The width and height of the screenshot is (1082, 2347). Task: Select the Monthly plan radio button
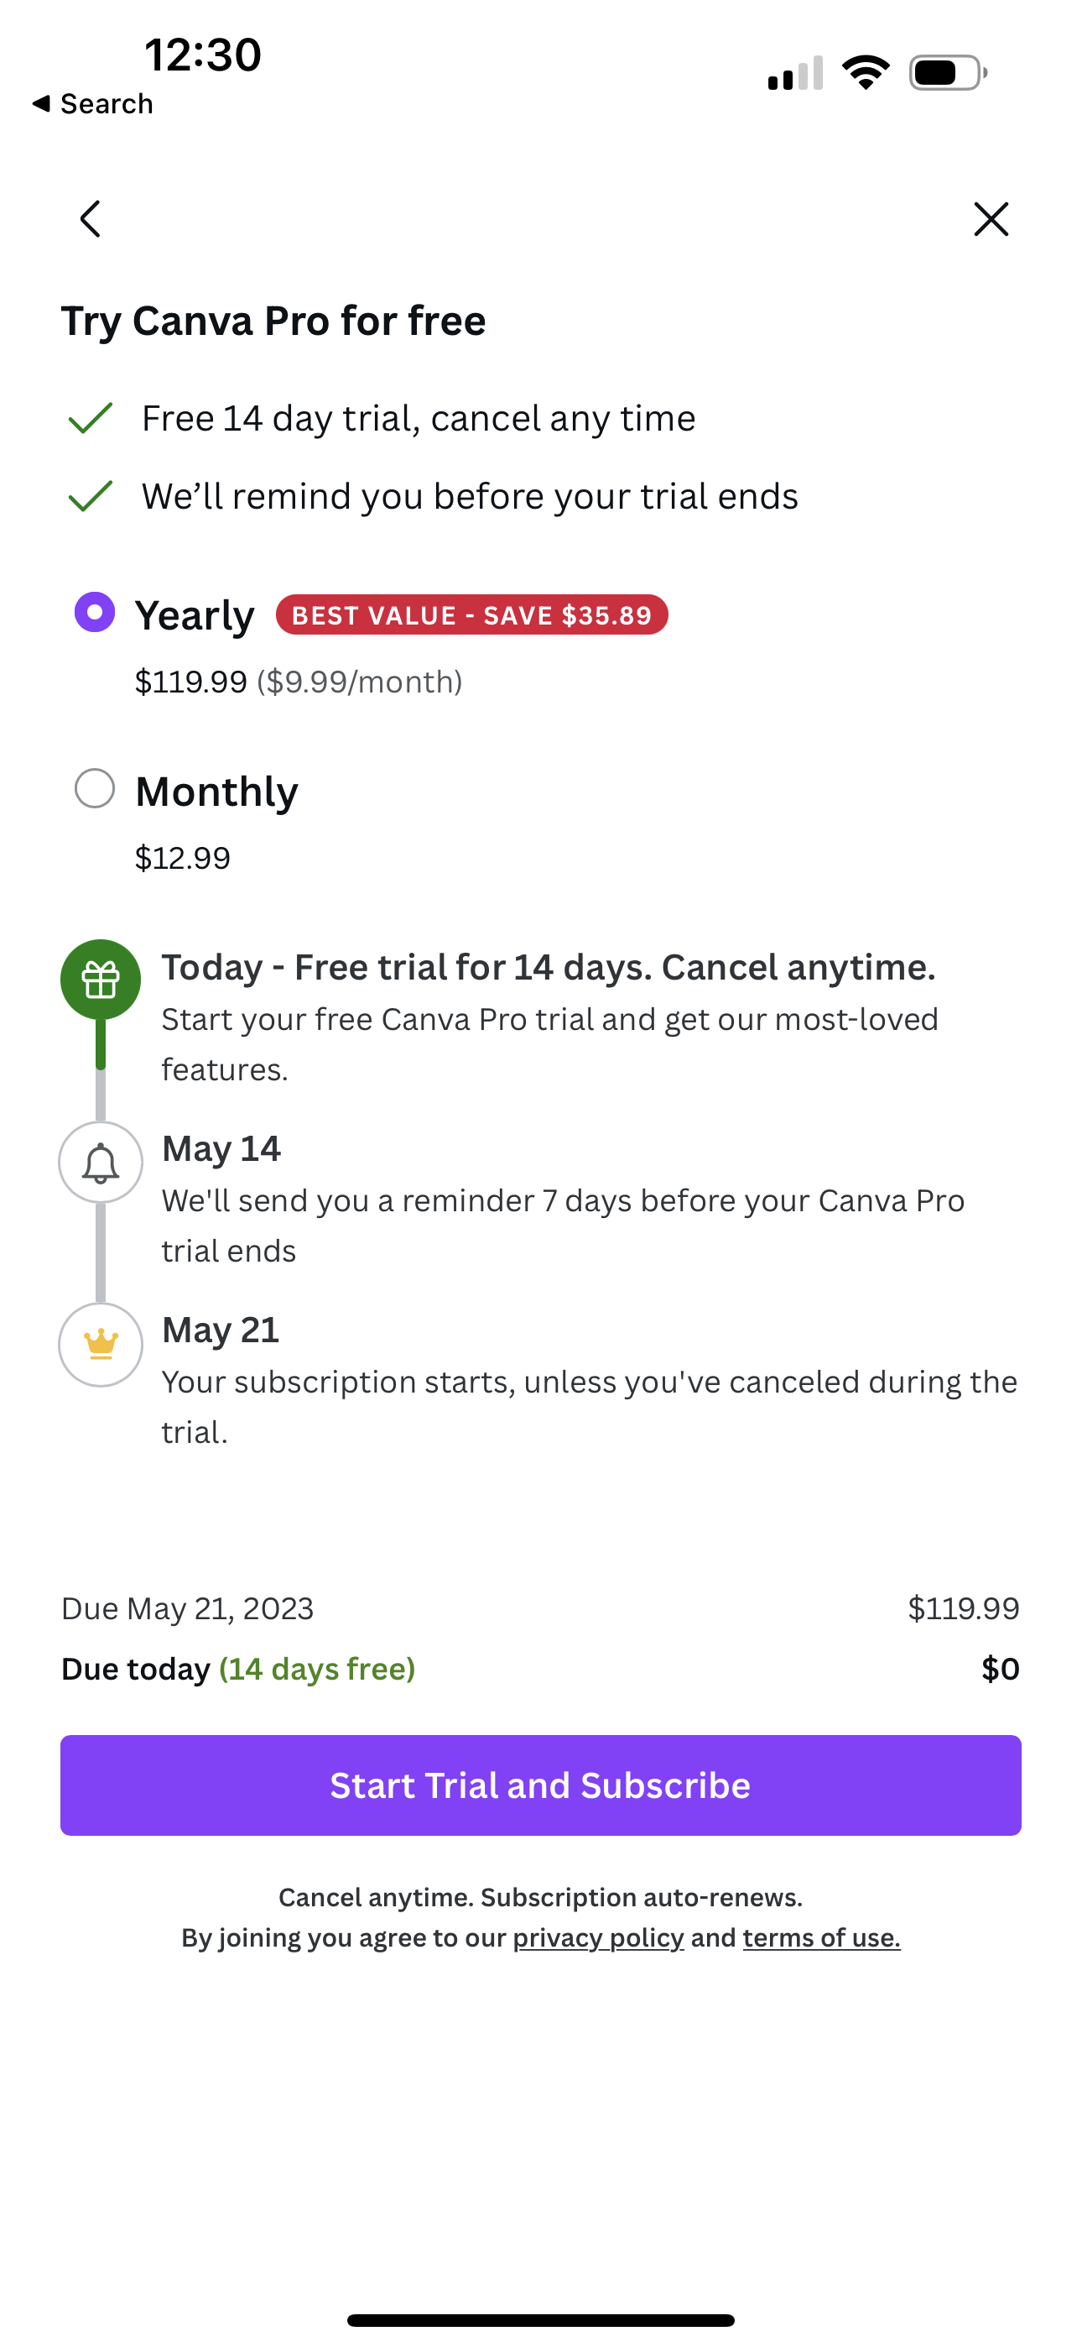click(x=95, y=790)
